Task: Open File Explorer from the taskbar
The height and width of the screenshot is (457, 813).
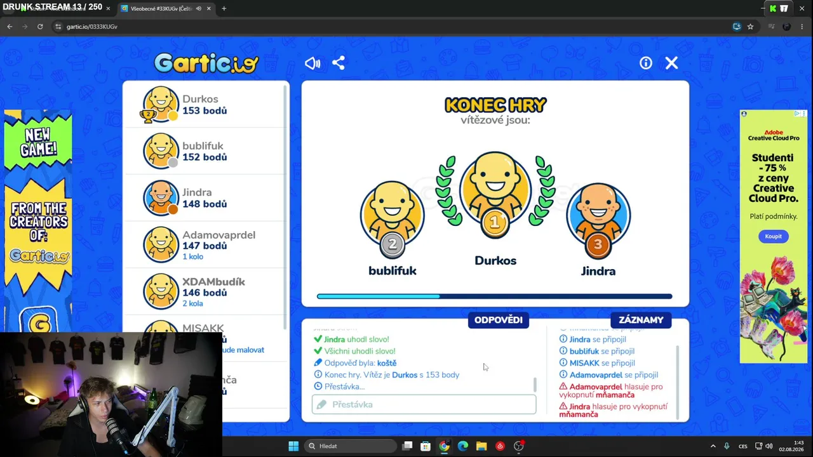Action: [481, 446]
